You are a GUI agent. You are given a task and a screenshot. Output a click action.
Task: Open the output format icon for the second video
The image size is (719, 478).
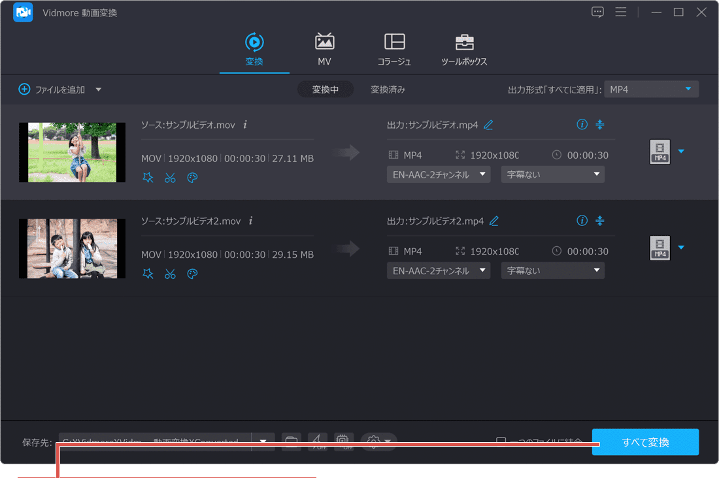(x=660, y=248)
